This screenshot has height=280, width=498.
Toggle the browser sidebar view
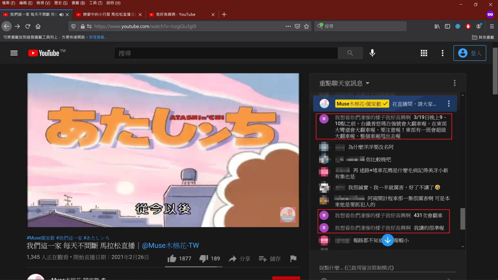pyautogui.click(x=447, y=26)
